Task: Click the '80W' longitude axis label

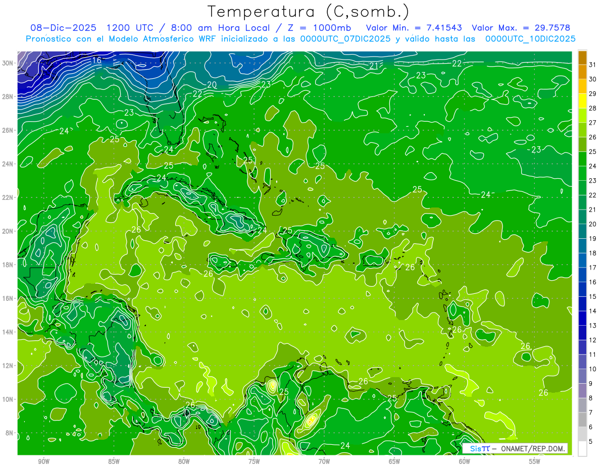Action: click(184, 461)
